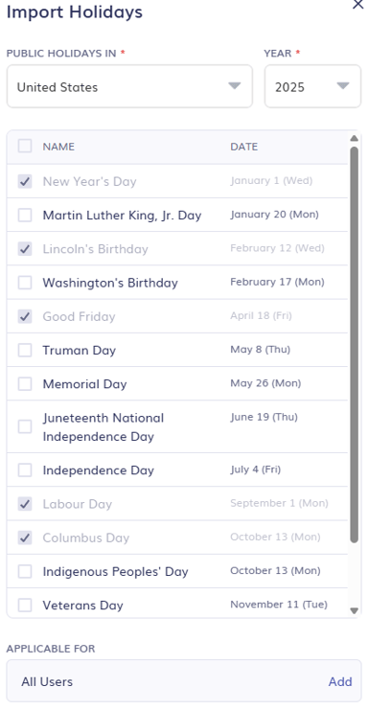Image resolution: width=368 pixels, height=710 pixels.
Task: Click the scroll up arrow of holidays list
Action: click(x=355, y=138)
